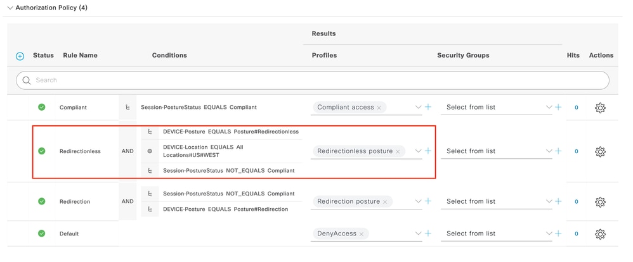Click the add rule plus icon in header
The height and width of the screenshot is (262, 633).
click(20, 56)
